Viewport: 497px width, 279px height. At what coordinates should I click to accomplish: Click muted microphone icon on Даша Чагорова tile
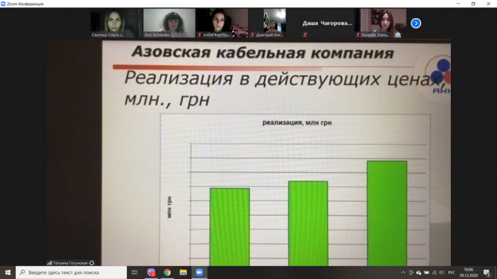tap(305, 35)
